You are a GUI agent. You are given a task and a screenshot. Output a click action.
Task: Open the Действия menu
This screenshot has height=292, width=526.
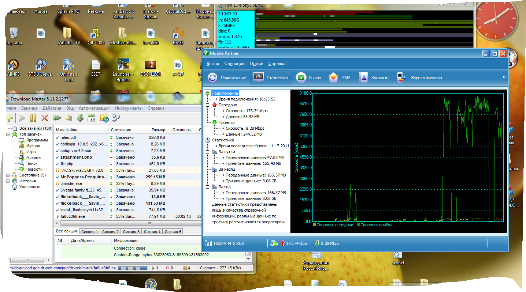point(52,108)
